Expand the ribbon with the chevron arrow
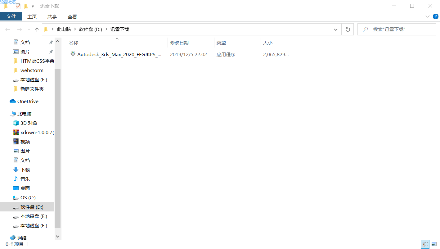Image resolution: width=440 pixels, height=249 pixels. coord(427,16)
